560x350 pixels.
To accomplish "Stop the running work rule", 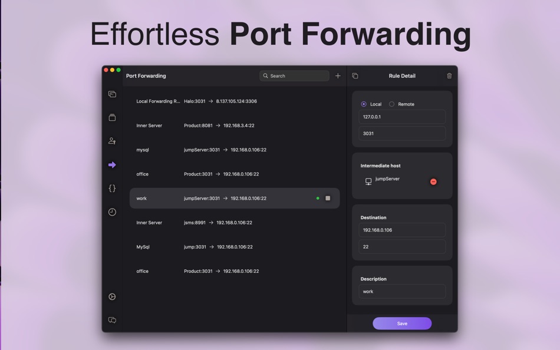I will [328, 198].
